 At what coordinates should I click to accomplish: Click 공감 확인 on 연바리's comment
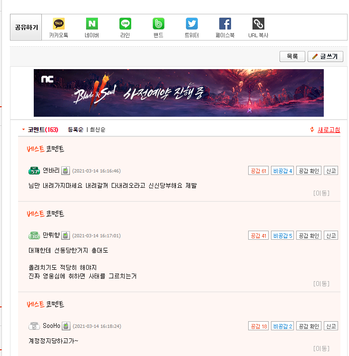[309, 171]
